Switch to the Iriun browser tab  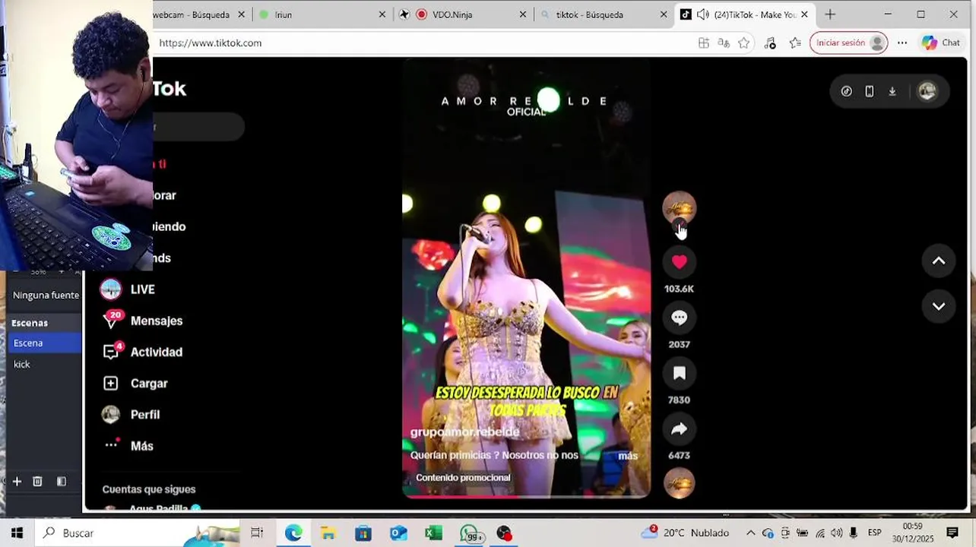(323, 14)
